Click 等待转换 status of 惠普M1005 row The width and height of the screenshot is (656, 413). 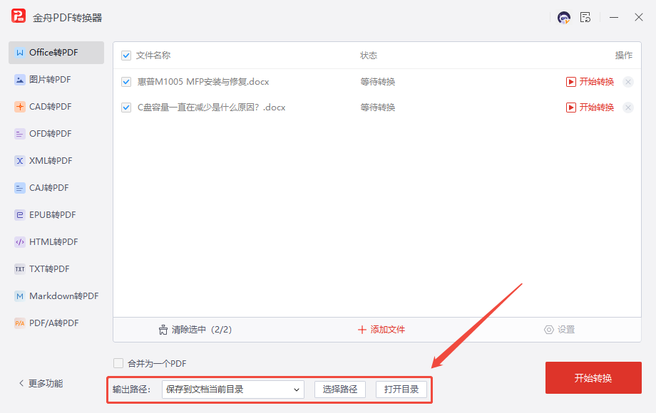pyautogui.click(x=378, y=82)
